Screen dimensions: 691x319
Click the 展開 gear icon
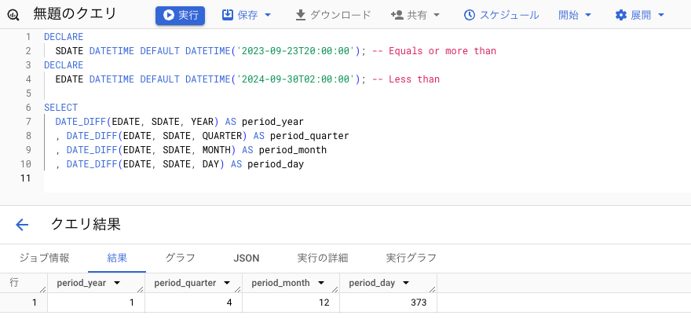click(x=621, y=15)
